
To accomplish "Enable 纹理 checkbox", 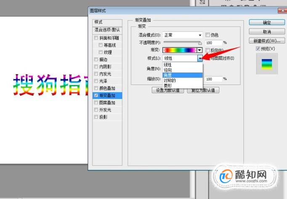I will tap(101, 52).
